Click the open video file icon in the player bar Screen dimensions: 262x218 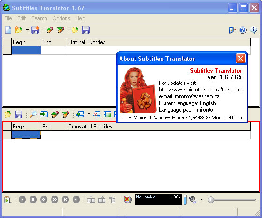(7, 200)
